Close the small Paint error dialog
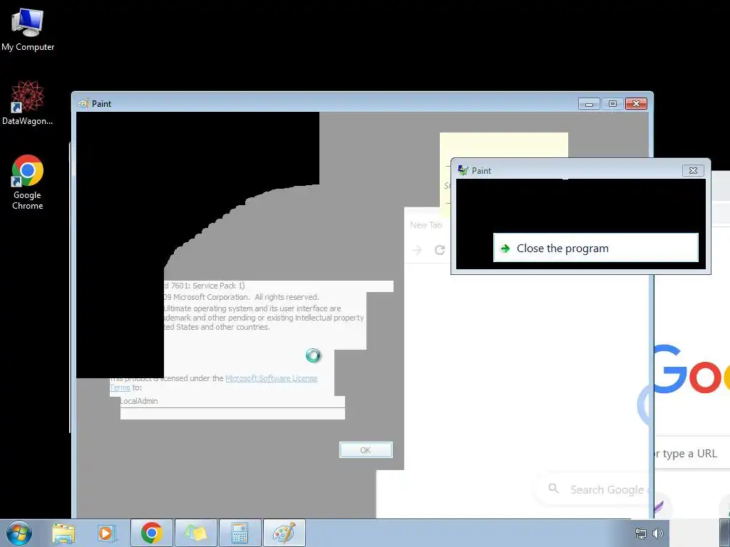Screen dimensions: 730x547 click(x=693, y=171)
